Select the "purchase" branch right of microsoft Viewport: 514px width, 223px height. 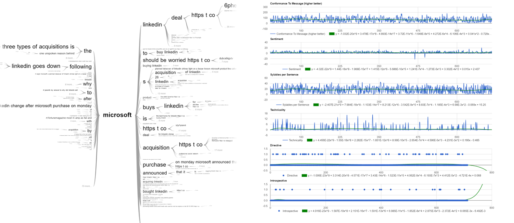click(154, 165)
